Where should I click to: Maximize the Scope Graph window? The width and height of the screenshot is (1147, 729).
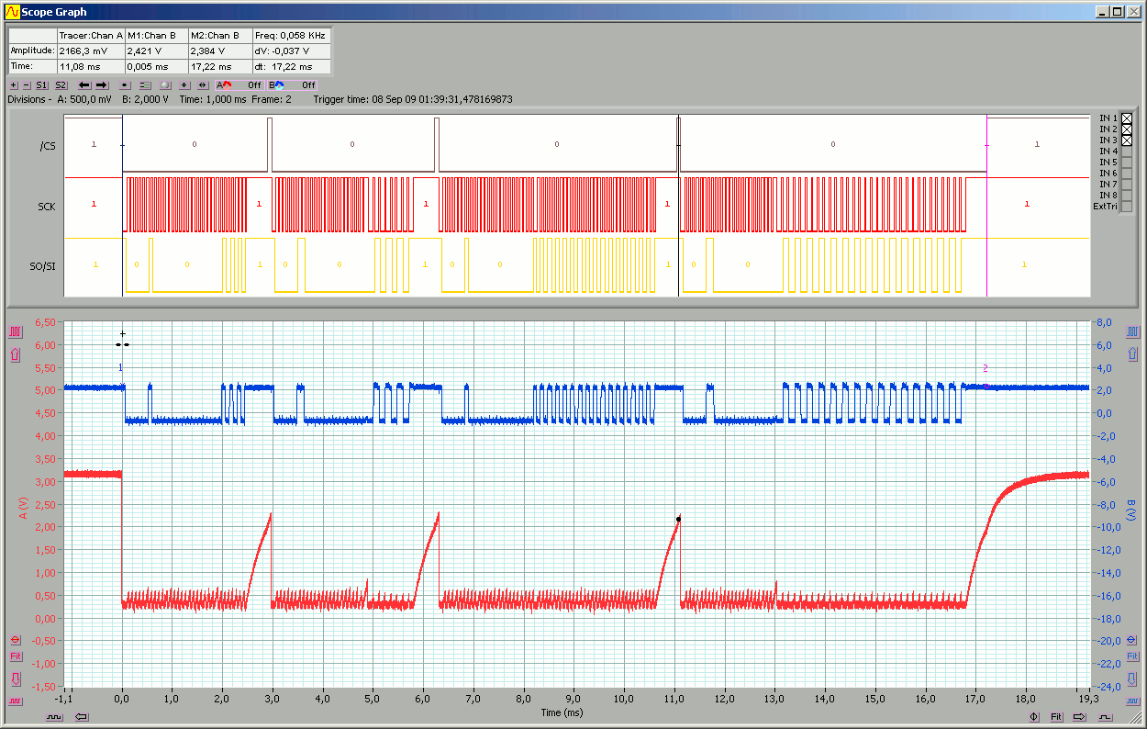coord(1116,12)
